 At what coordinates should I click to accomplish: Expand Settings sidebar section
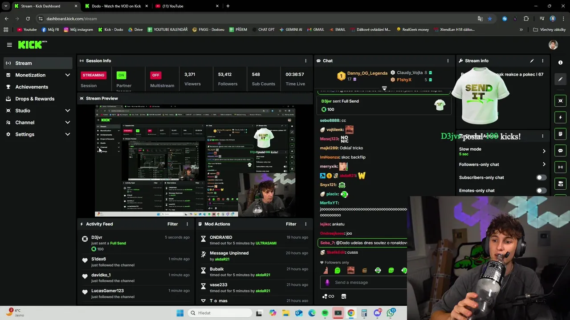tap(67, 134)
